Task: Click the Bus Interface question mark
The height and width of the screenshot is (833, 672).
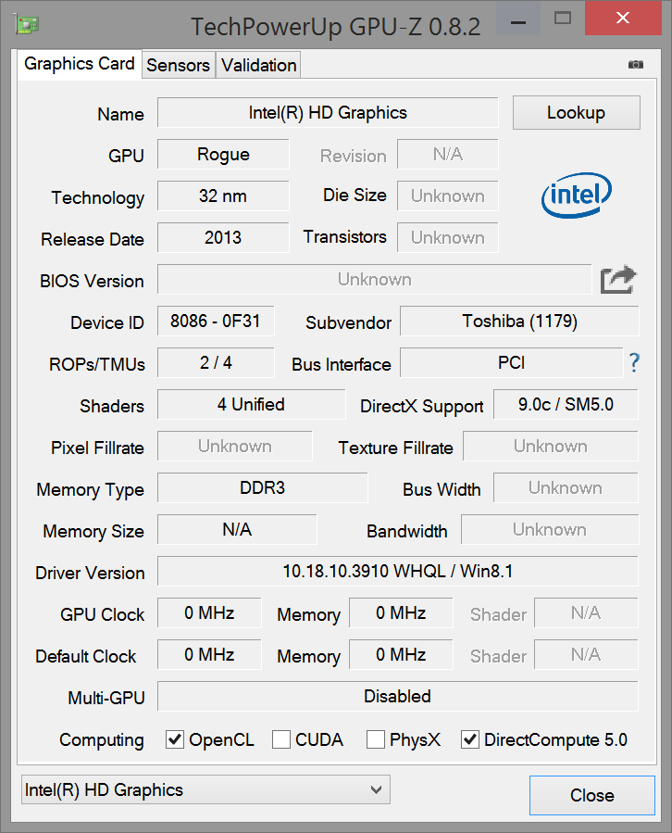Action: coord(634,363)
